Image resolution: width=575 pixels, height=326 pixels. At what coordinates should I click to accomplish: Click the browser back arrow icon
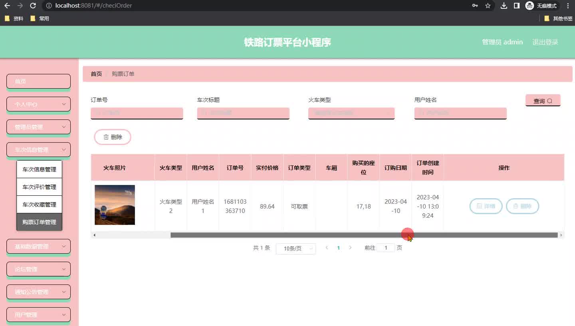(6, 6)
